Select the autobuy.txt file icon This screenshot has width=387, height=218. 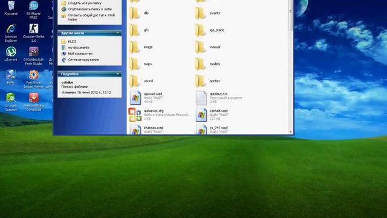coord(201,98)
